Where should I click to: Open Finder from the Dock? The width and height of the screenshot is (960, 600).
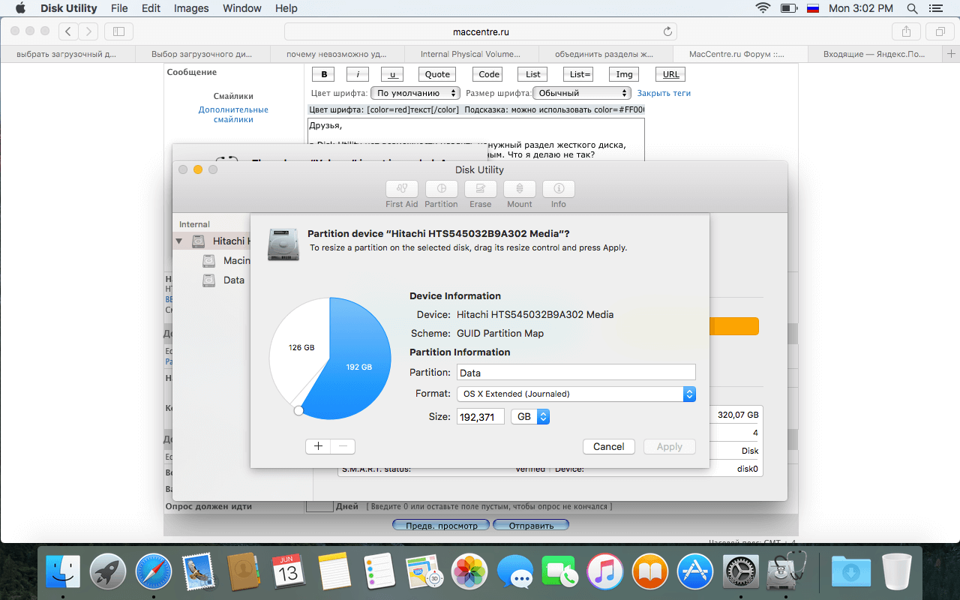63,573
